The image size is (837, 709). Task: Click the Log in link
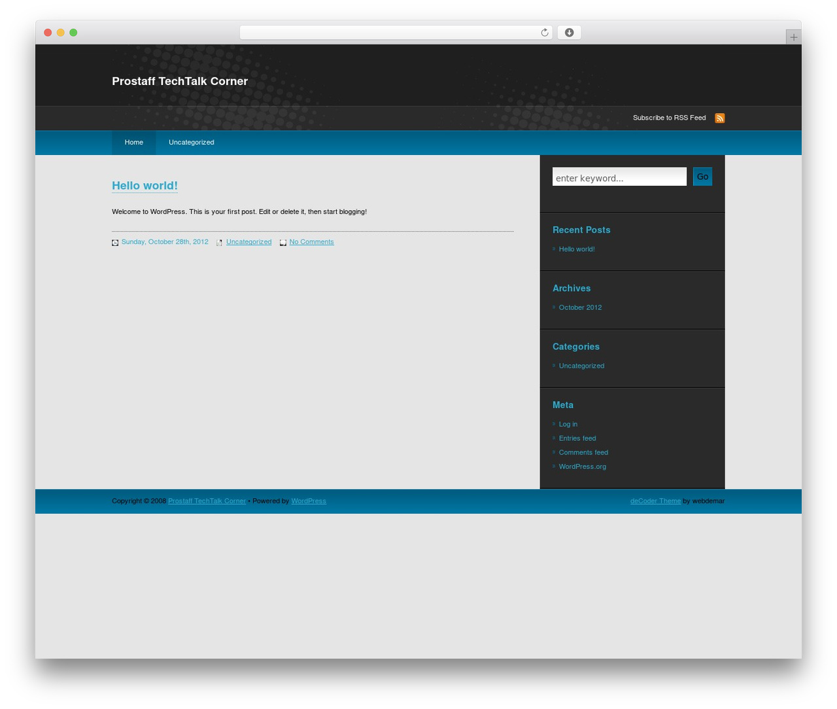[568, 424]
